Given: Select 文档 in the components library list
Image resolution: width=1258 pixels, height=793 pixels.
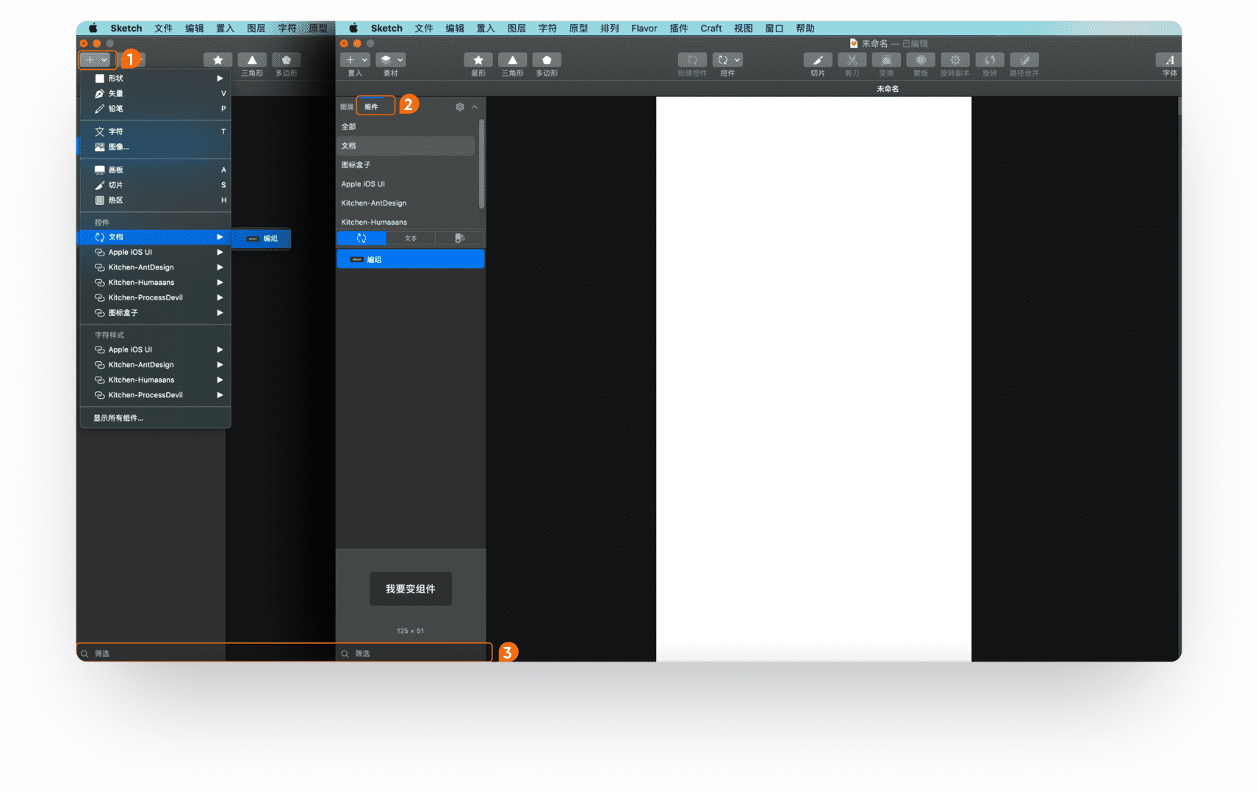Looking at the screenshot, I should click(406, 145).
